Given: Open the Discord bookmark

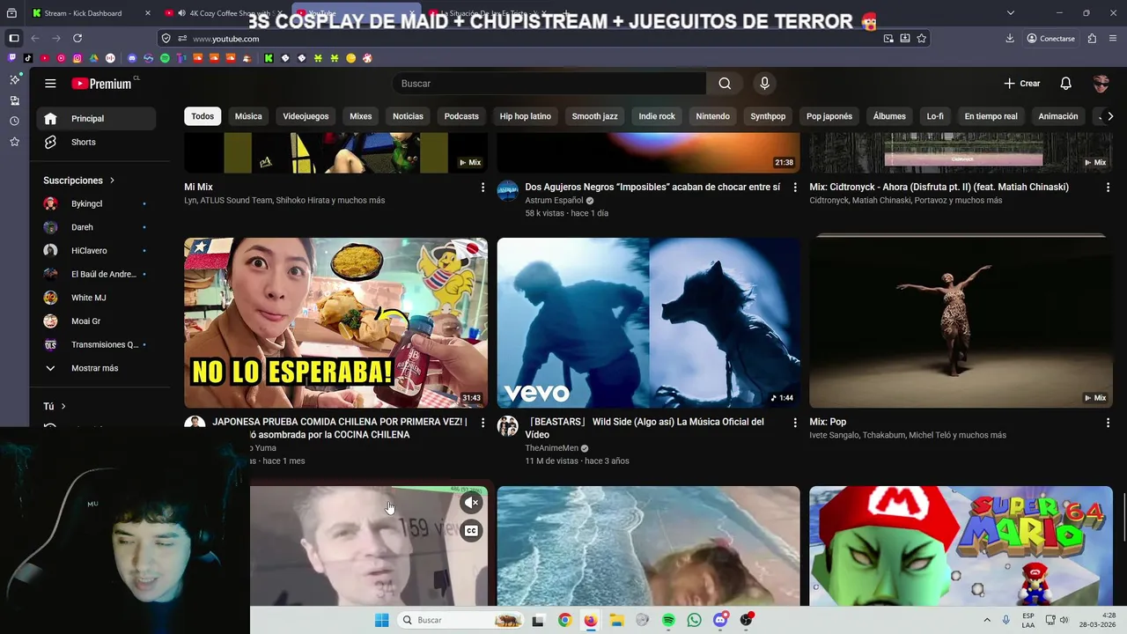Looking at the screenshot, I should [132, 58].
